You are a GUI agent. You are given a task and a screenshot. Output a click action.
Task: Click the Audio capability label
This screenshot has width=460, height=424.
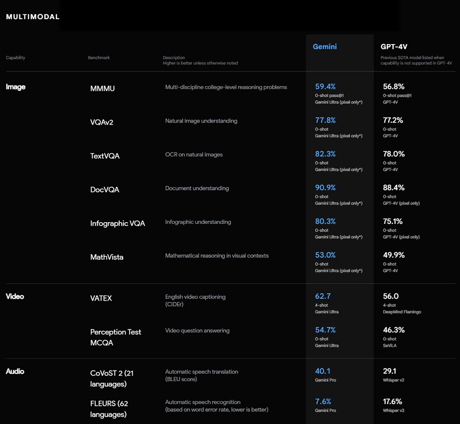(x=15, y=371)
